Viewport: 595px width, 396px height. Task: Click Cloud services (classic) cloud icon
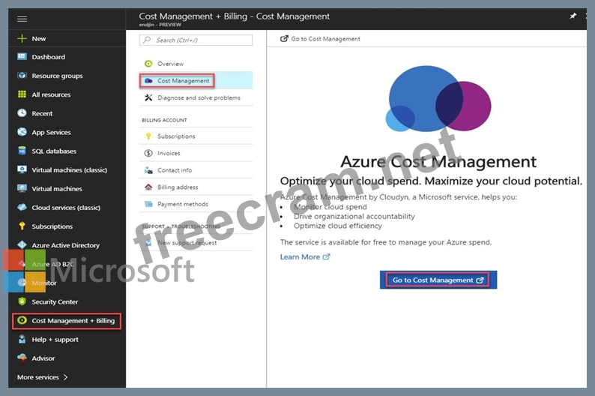pyautogui.click(x=22, y=207)
